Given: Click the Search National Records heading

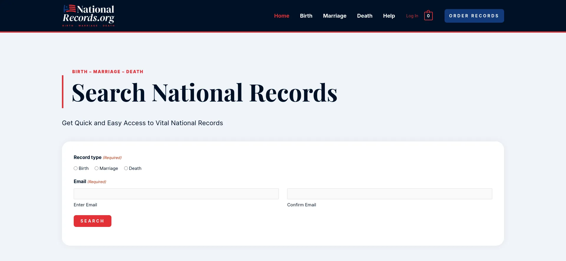Looking at the screenshot, I should tap(205, 93).
